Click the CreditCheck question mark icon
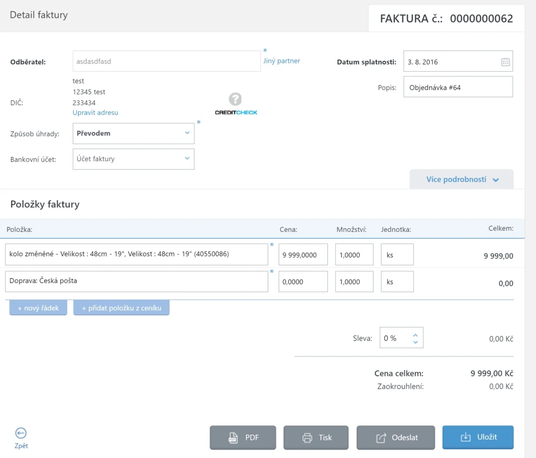This screenshot has width=536, height=458. pos(235,99)
